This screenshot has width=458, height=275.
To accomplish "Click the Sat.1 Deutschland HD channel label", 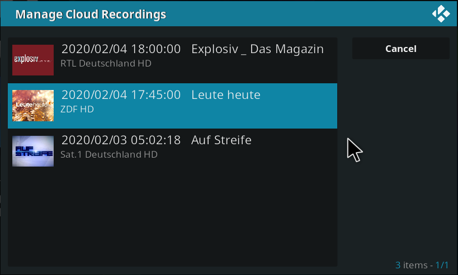I will (x=109, y=154).
